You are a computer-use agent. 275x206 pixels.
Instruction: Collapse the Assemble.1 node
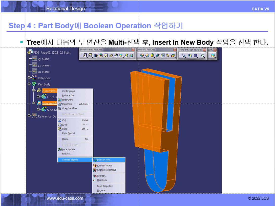point(34,90)
